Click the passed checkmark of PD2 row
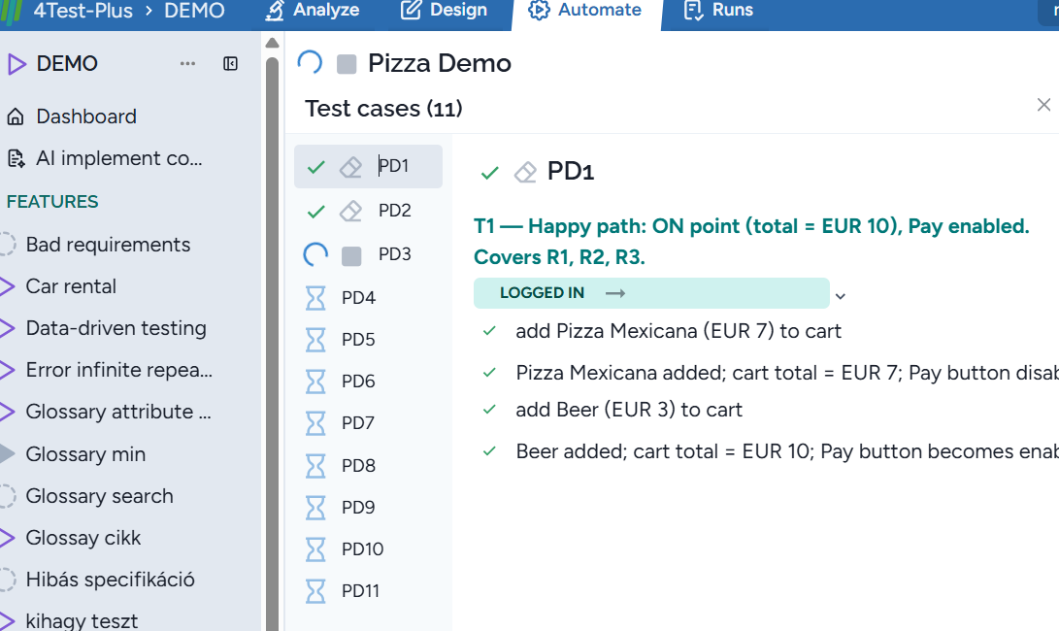The height and width of the screenshot is (631, 1059). pos(316,212)
